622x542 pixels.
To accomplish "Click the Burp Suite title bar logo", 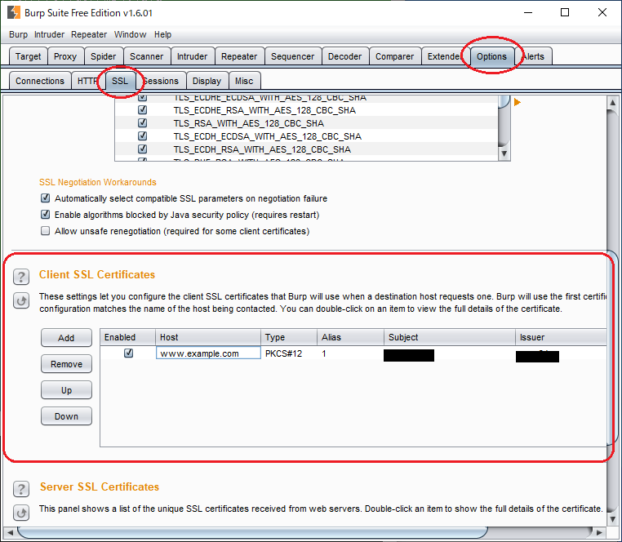I will coord(14,12).
